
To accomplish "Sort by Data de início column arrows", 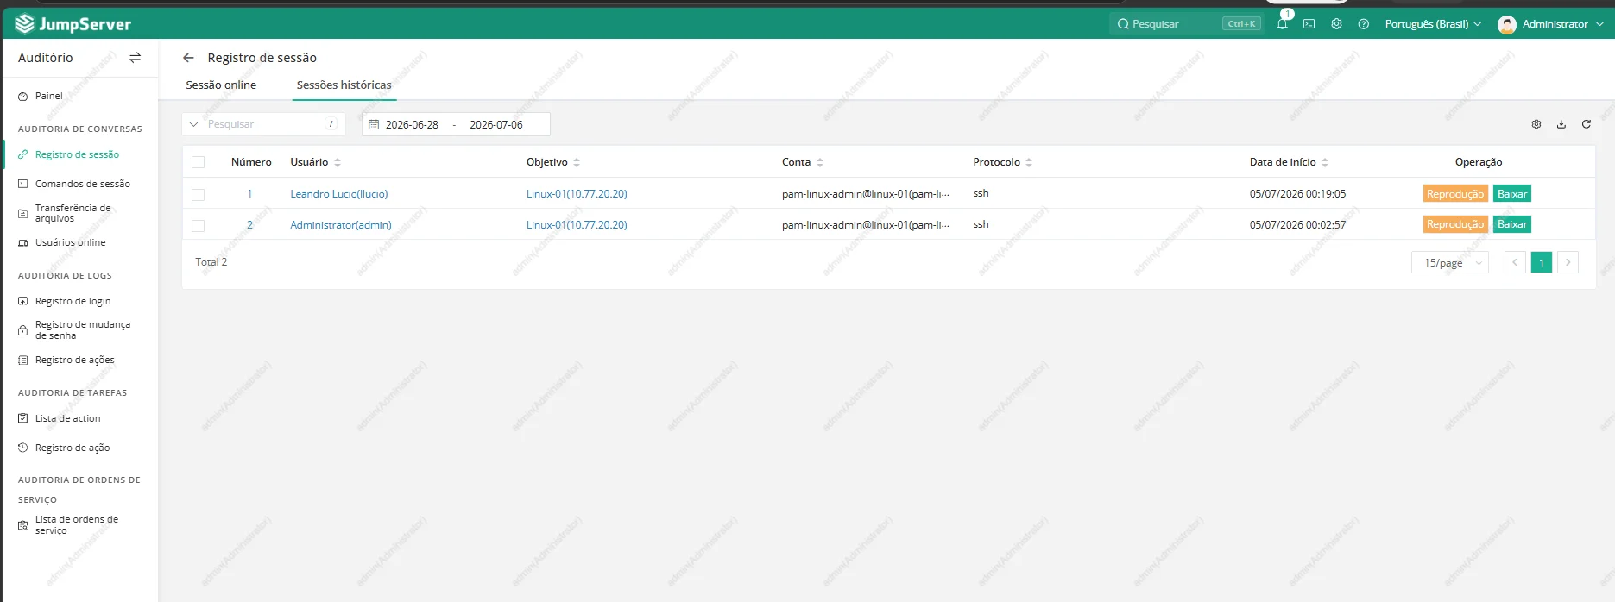I will (x=1325, y=162).
